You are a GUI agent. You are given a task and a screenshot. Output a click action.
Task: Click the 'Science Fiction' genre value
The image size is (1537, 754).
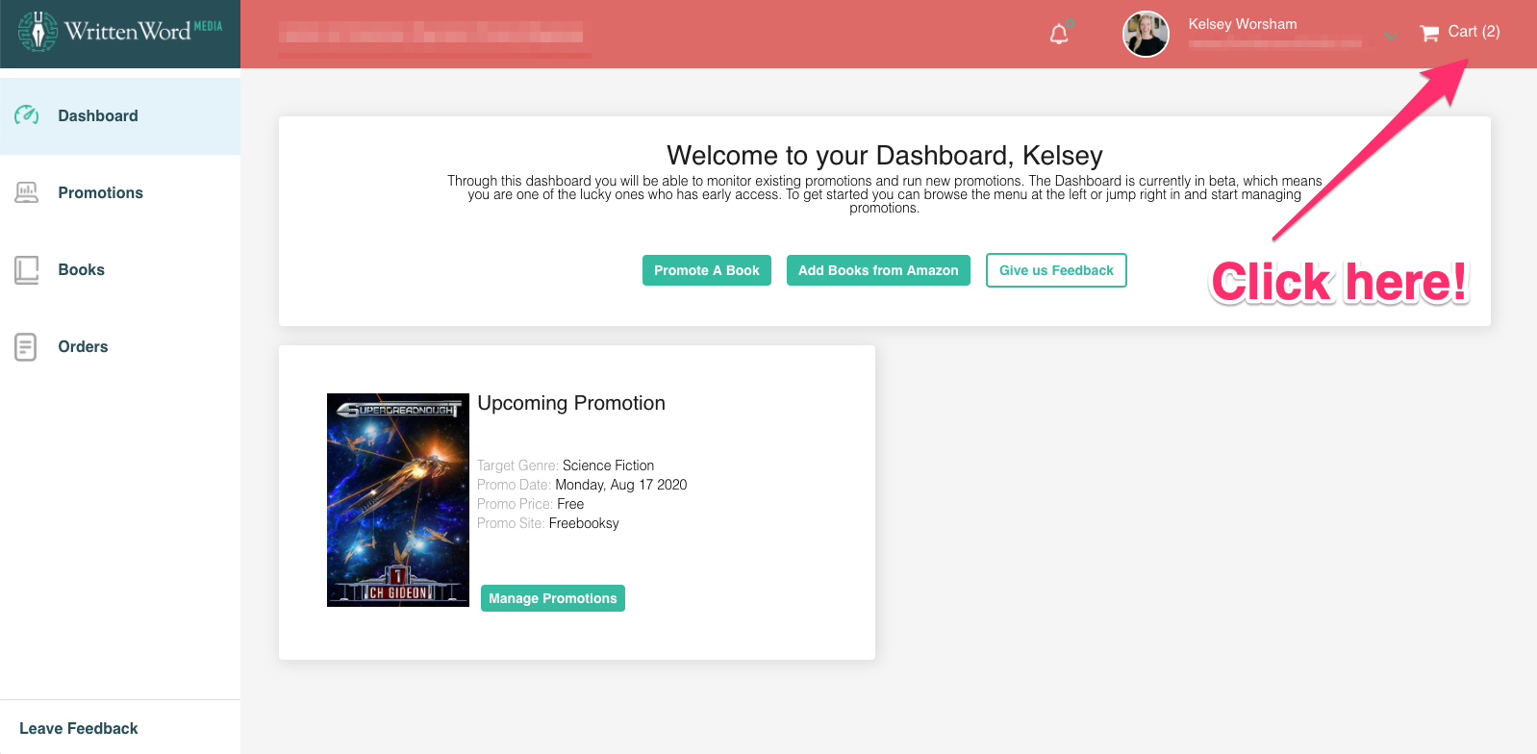(x=608, y=465)
